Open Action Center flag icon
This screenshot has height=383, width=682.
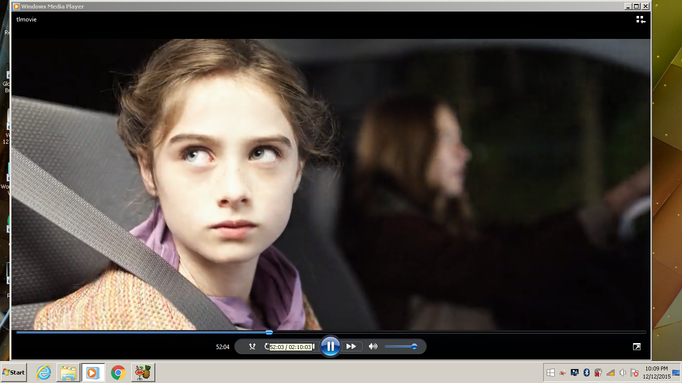[635, 373]
